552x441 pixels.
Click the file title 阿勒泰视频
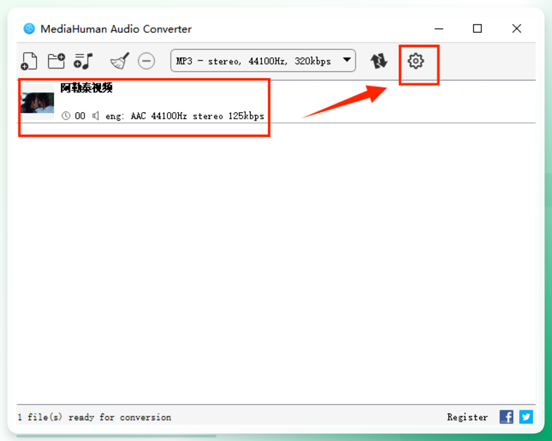click(x=87, y=88)
